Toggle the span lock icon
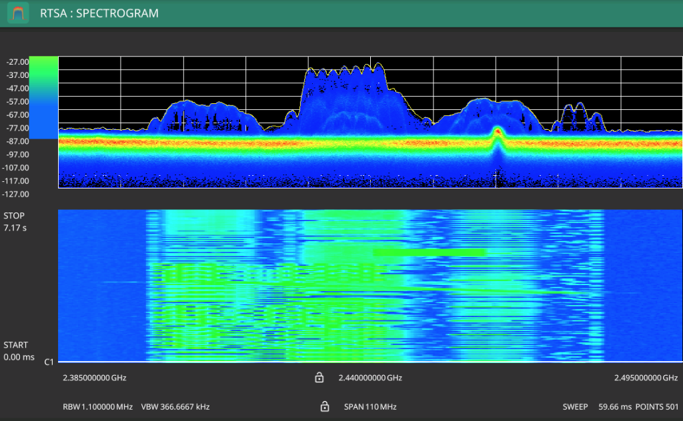Viewport: 683px width, 421px height. (325, 406)
